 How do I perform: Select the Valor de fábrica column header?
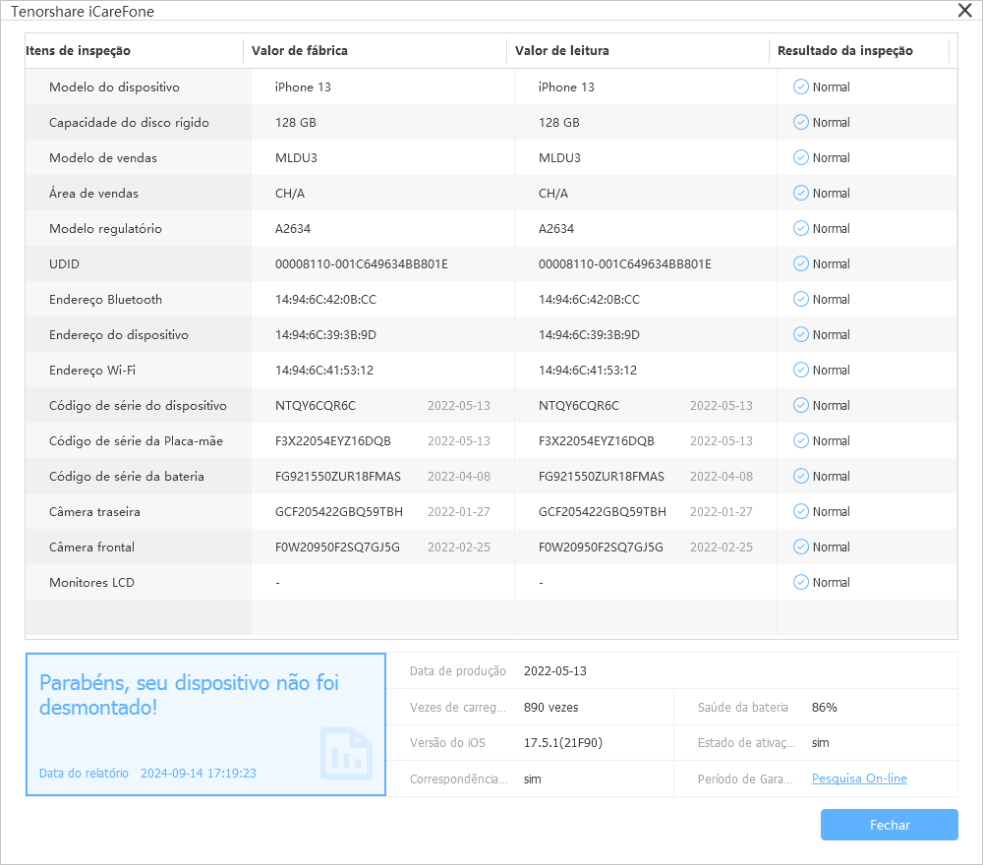point(300,51)
